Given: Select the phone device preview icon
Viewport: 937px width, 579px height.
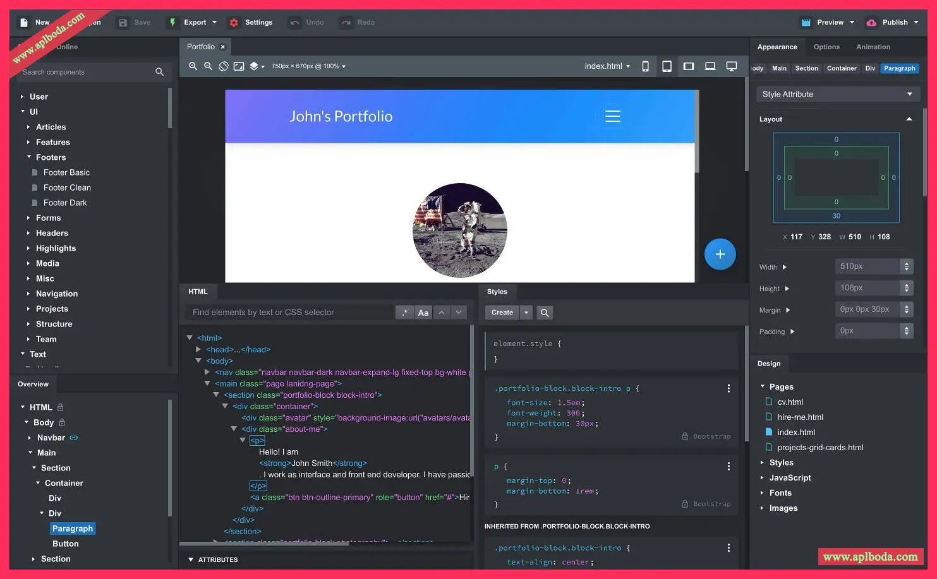Looking at the screenshot, I should [x=645, y=66].
